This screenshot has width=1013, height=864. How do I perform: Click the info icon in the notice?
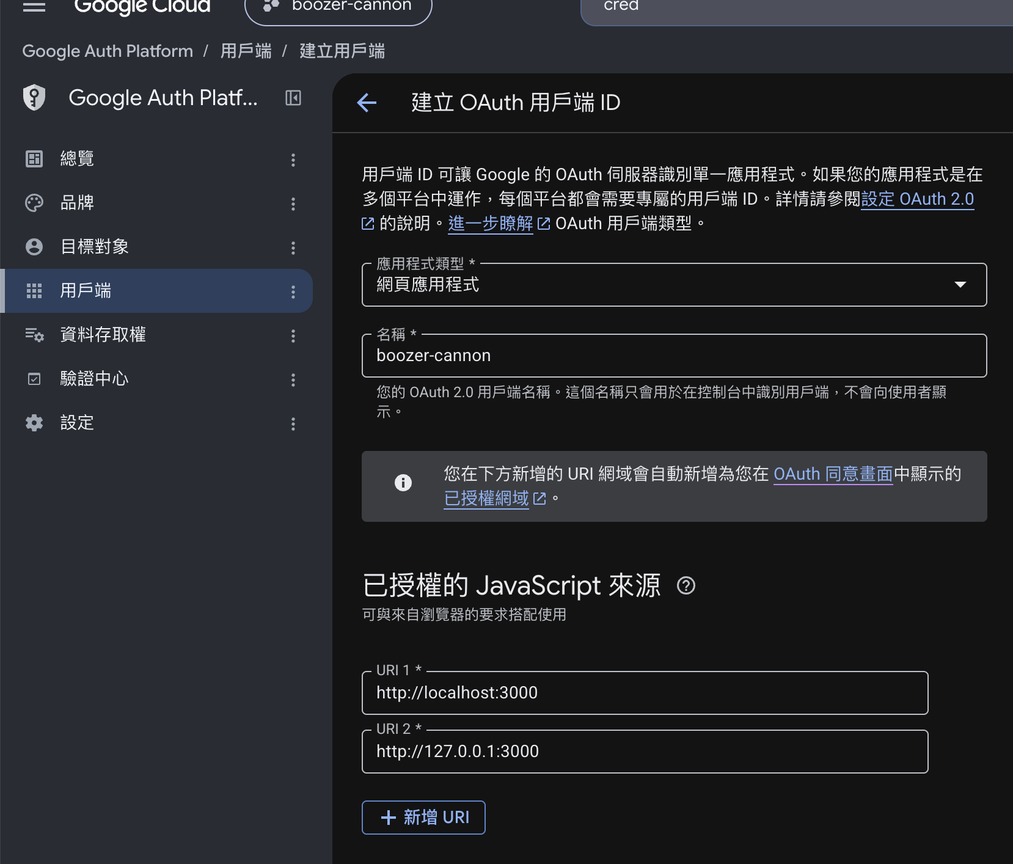(403, 483)
